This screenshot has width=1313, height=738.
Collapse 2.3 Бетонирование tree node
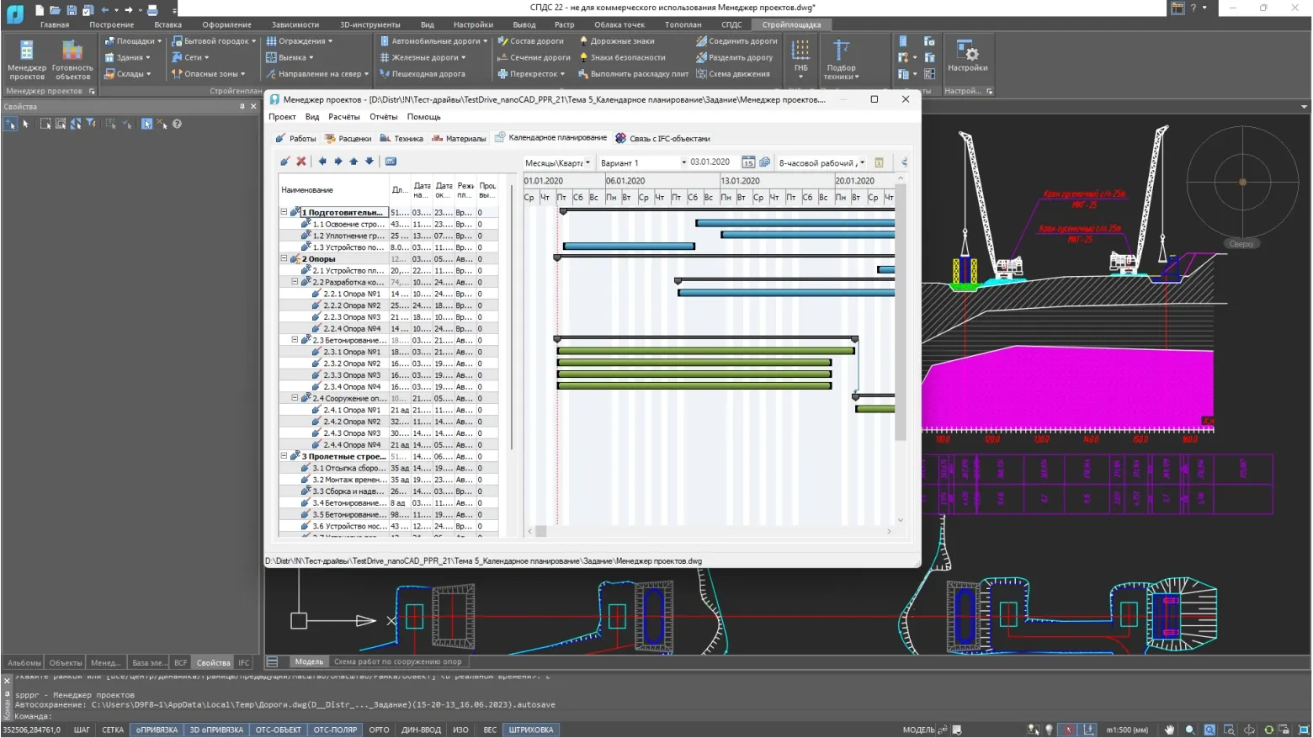[x=295, y=340]
